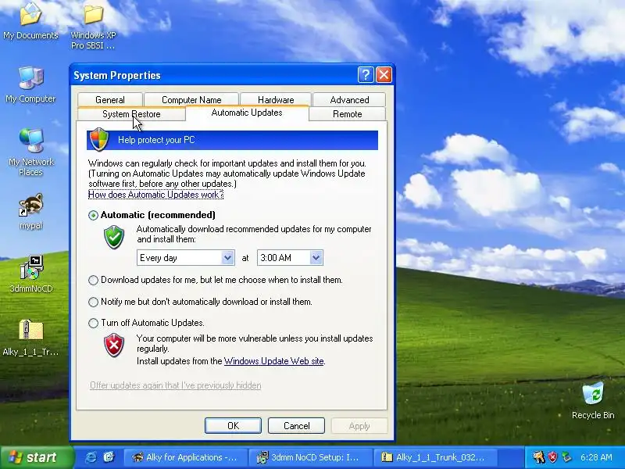This screenshot has width=625, height=469.
Task: Switch to the Remote tab
Action: 347,114
